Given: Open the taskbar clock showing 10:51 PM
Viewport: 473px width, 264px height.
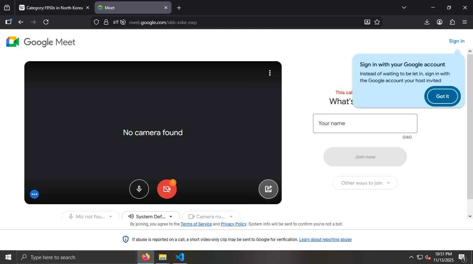Looking at the screenshot, I should coord(443,257).
